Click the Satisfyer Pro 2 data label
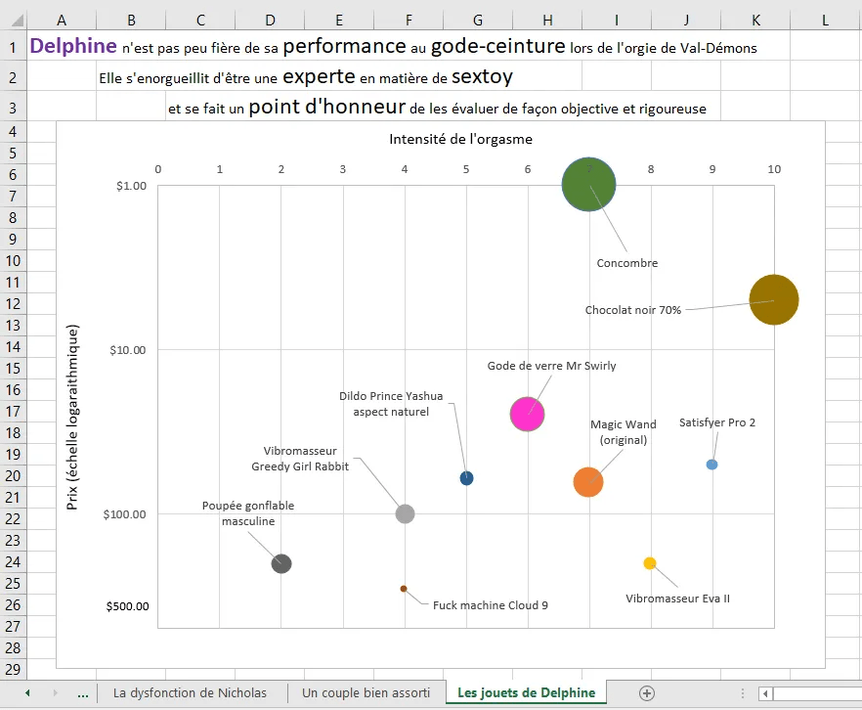Screen dimensions: 862x710 [717, 422]
